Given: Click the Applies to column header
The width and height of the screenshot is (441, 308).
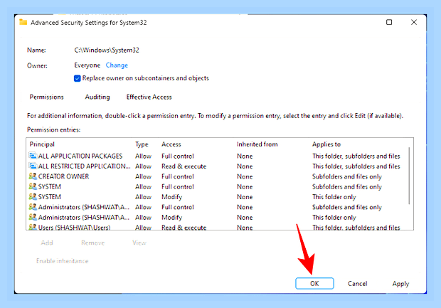Looking at the screenshot, I should click(x=326, y=144).
